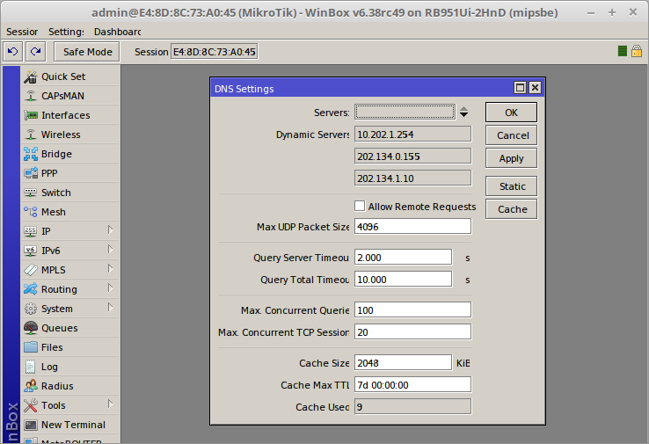The width and height of the screenshot is (649, 444).
Task: Click the Routing arrows icon
Action: 31,289
